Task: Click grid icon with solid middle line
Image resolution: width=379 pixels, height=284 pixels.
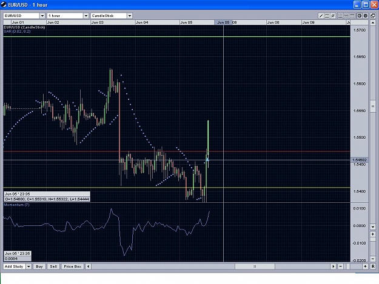Action: [x=346, y=16]
